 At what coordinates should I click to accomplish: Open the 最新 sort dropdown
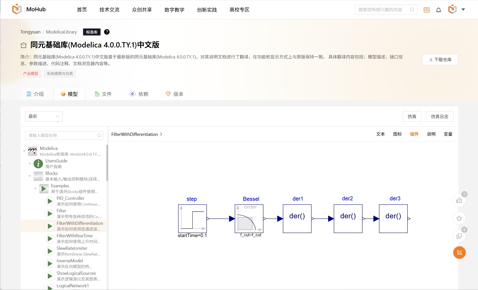[44, 116]
